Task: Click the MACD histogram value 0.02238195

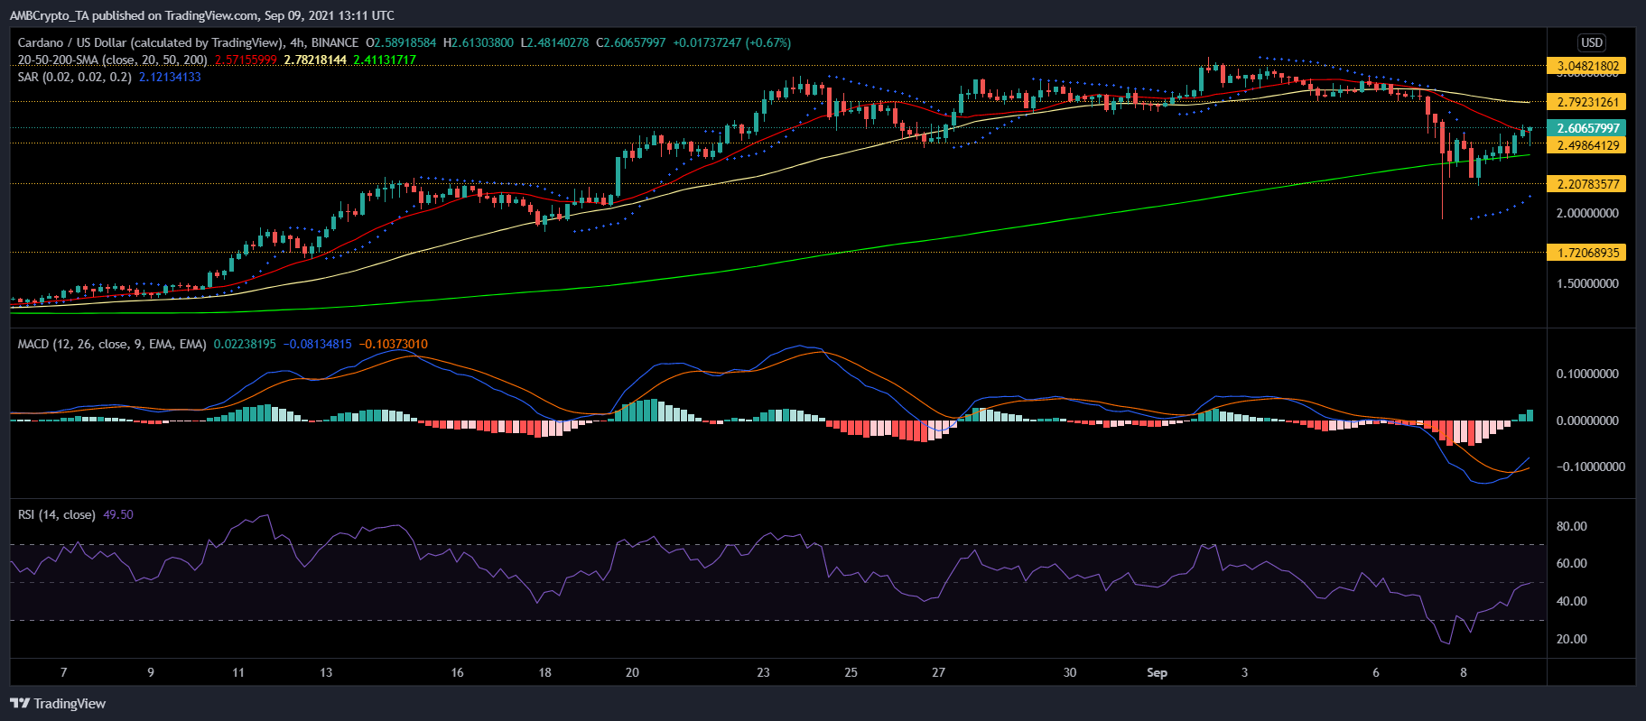Action: [245, 344]
